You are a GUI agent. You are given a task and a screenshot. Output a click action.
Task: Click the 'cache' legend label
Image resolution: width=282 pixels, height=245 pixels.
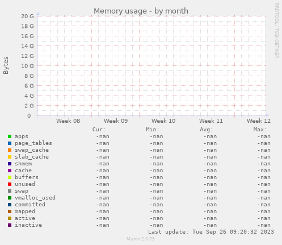pyautogui.click(x=23, y=171)
